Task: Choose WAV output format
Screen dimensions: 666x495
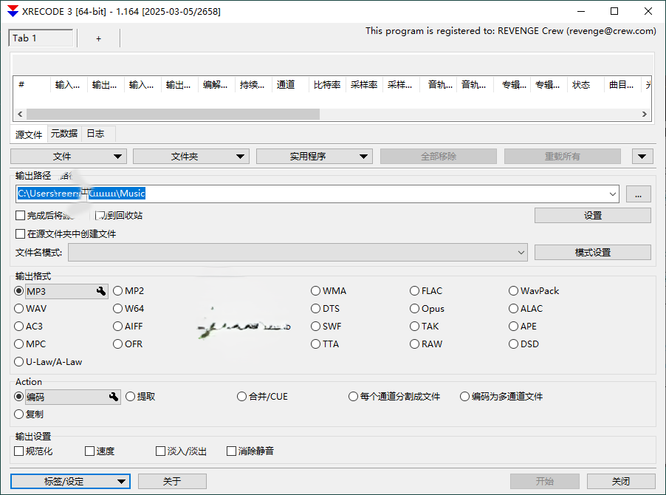Action: tap(30, 309)
